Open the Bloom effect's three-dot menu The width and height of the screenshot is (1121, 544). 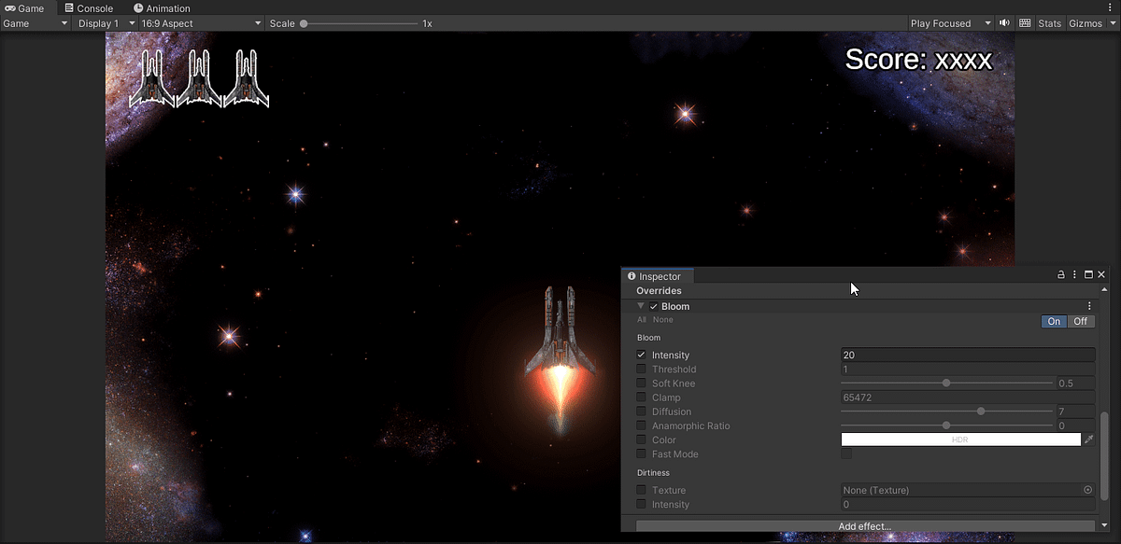1088,305
